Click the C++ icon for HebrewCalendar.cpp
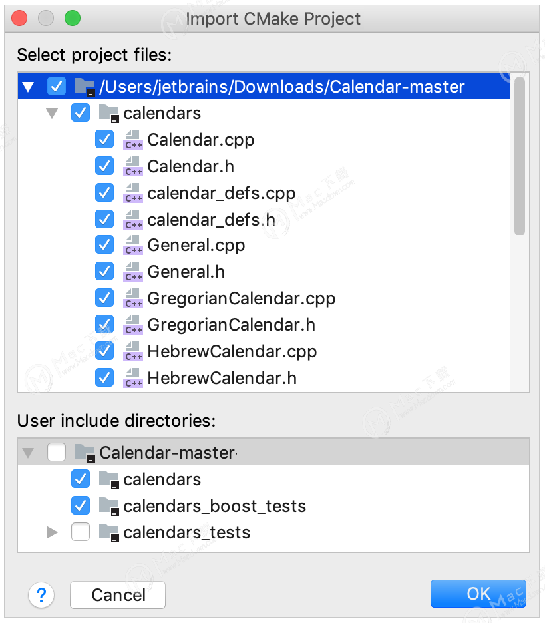This screenshot has width=545, height=623. 133,351
